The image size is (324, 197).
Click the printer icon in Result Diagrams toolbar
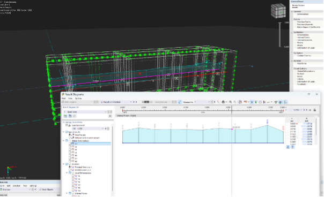click(223, 102)
